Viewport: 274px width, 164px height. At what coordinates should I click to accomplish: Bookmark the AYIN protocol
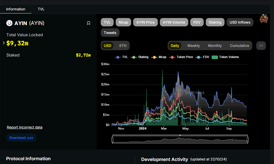pos(89,23)
